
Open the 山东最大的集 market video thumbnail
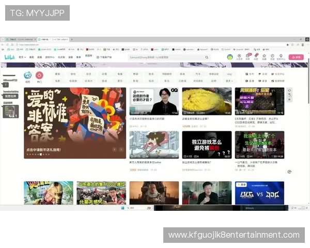tap(101, 193)
